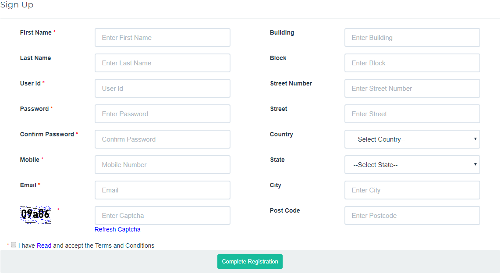Open the Select Country dropdown
The width and height of the screenshot is (500, 274).
411,139
